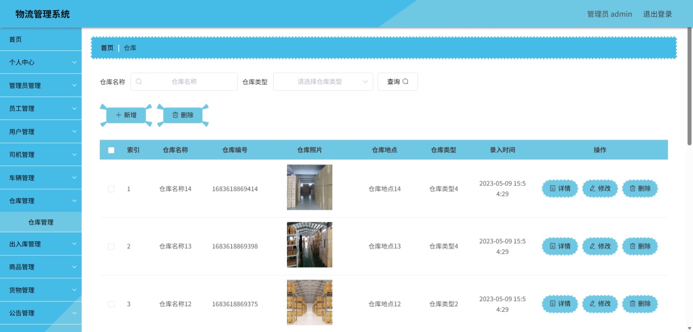Check the row 3 checkbox for 仓库名称12
This screenshot has width=693, height=332.
[x=111, y=304]
